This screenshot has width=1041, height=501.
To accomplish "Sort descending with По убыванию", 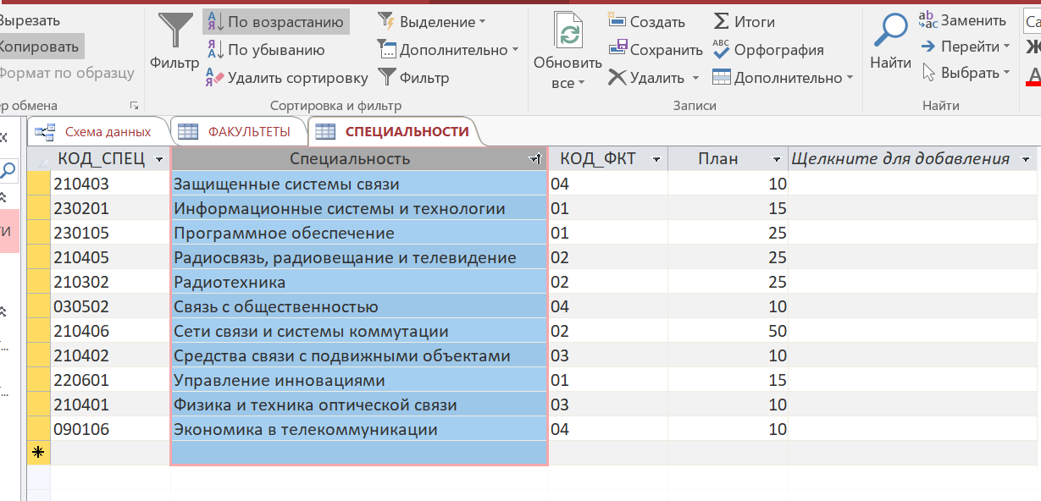I will 265,50.
